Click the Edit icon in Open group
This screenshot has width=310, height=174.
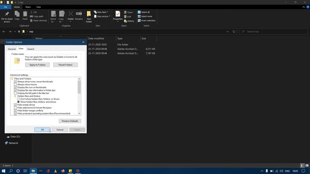coord(125,16)
